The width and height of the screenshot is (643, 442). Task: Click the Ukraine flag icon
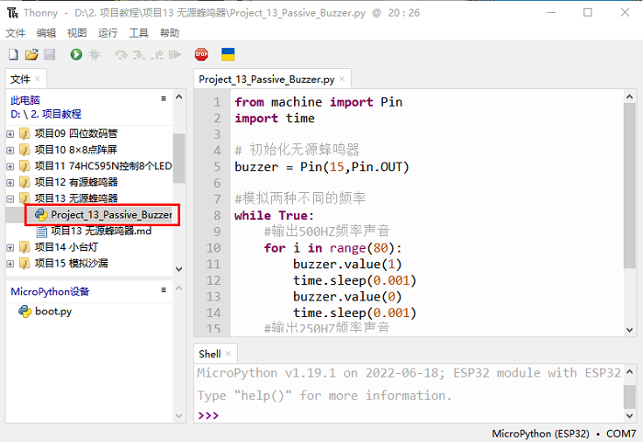click(229, 55)
